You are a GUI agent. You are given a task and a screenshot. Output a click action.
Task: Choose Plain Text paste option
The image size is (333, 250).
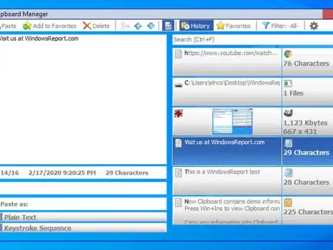point(83,217)
